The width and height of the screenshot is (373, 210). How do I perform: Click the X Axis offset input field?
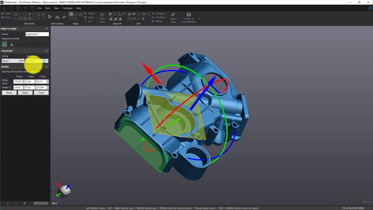click(x=17, y=82)
